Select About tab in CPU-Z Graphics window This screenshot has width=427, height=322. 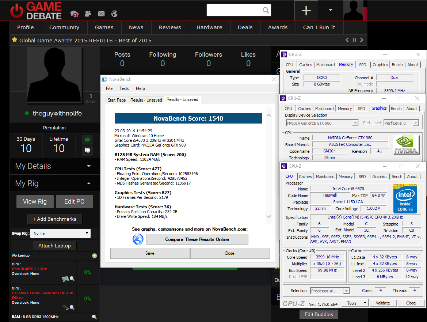click(x=412, y=109)
